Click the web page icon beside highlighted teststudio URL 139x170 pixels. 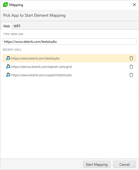(x=8, y=58)
